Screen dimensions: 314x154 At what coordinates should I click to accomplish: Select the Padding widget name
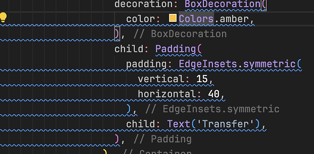pyautogui.click(x=175, y=49)
